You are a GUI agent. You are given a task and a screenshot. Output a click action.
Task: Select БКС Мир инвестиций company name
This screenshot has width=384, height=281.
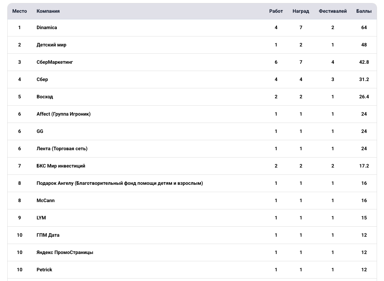[x=61, y=166]
